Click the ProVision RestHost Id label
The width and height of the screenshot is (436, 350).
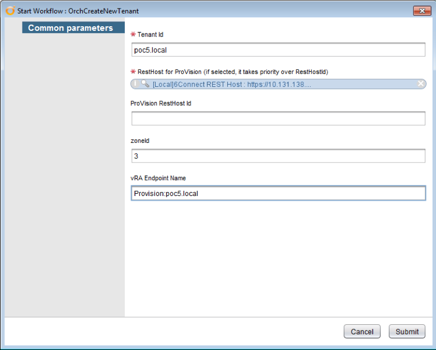161,104
